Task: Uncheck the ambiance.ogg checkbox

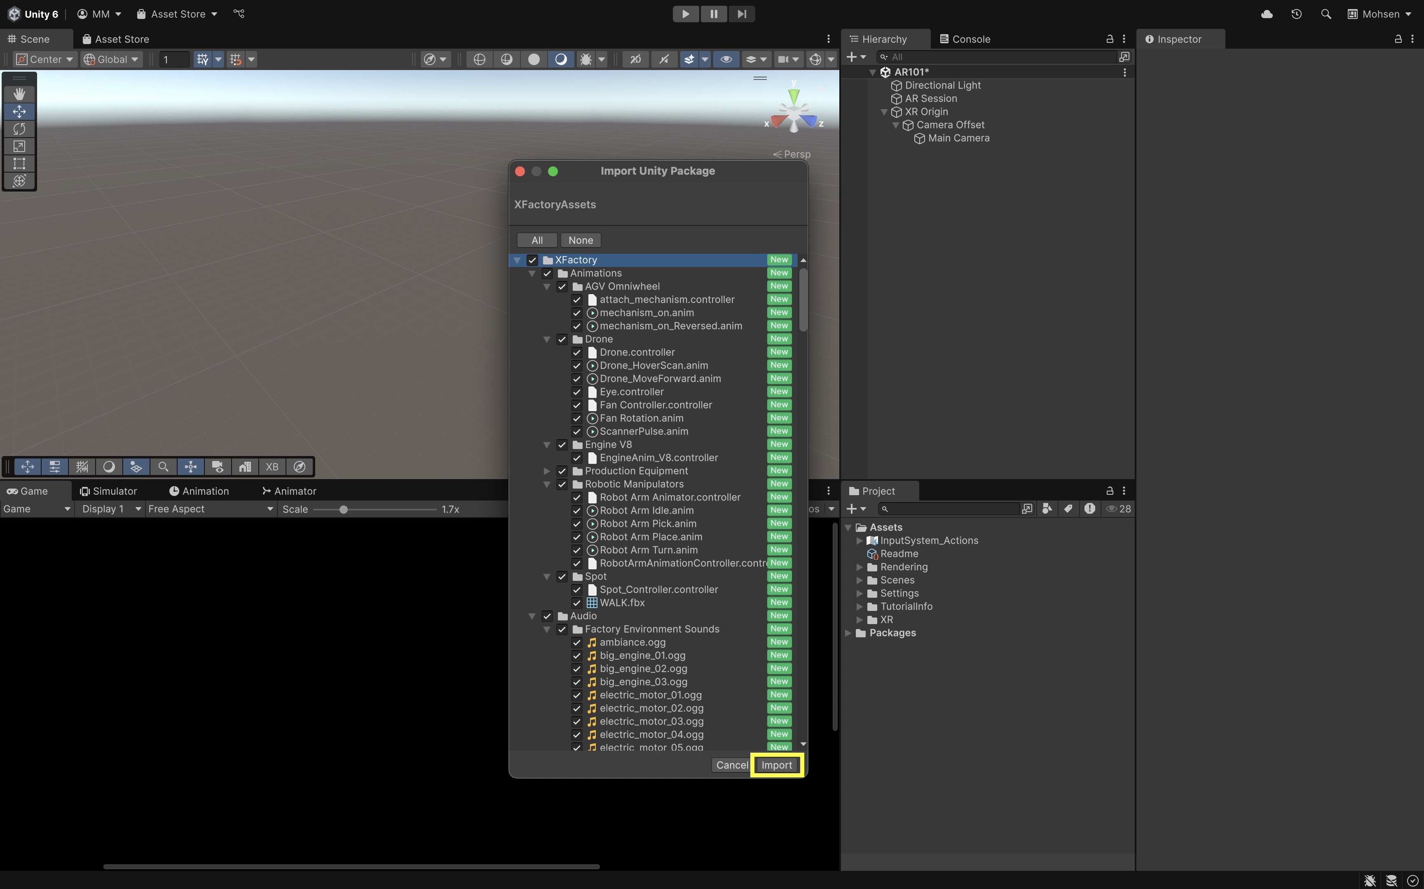Action: [x=577, y=643]
